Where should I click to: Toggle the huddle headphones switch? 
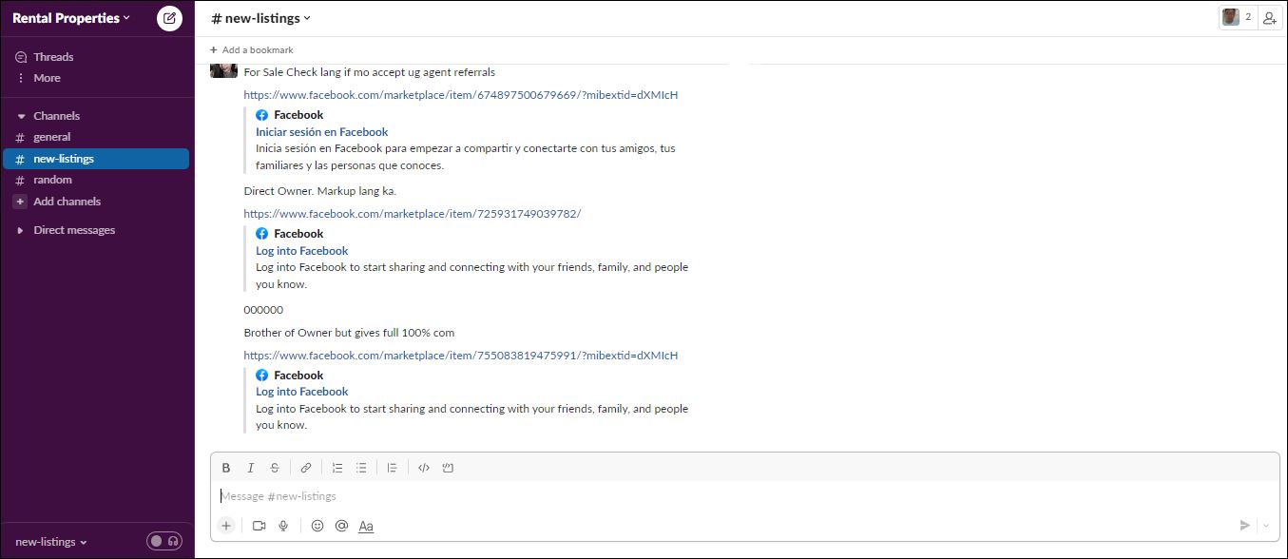tap(163, 541)
